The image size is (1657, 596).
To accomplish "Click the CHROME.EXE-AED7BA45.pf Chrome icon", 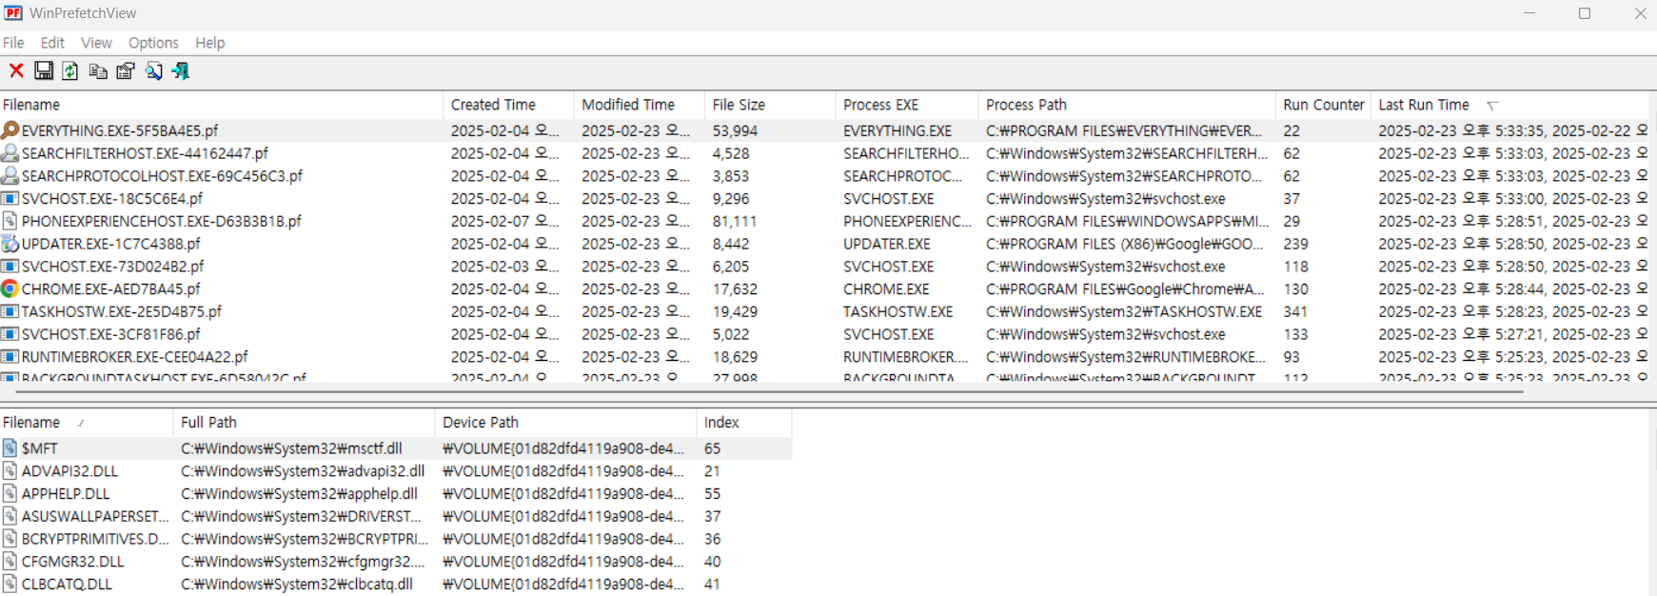I will pos(10,288).
